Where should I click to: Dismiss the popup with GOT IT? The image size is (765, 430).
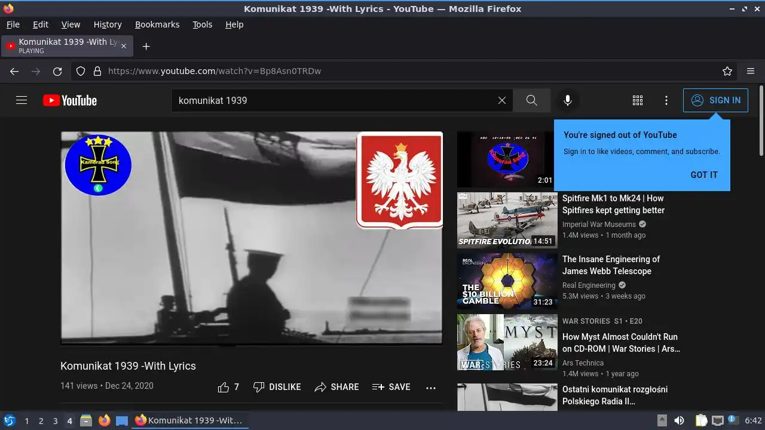click(704, 175)
